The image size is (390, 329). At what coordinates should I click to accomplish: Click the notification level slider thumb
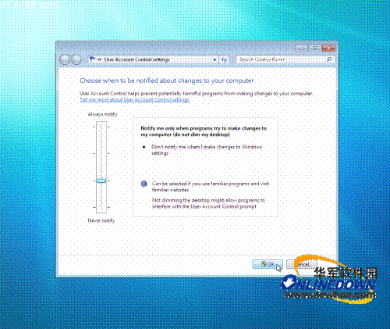tap(101, 181)
